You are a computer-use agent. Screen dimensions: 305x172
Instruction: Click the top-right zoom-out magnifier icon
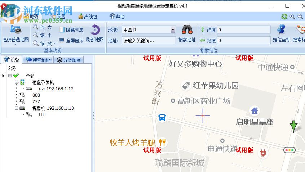pyautogui.click(x=300, y=17)
